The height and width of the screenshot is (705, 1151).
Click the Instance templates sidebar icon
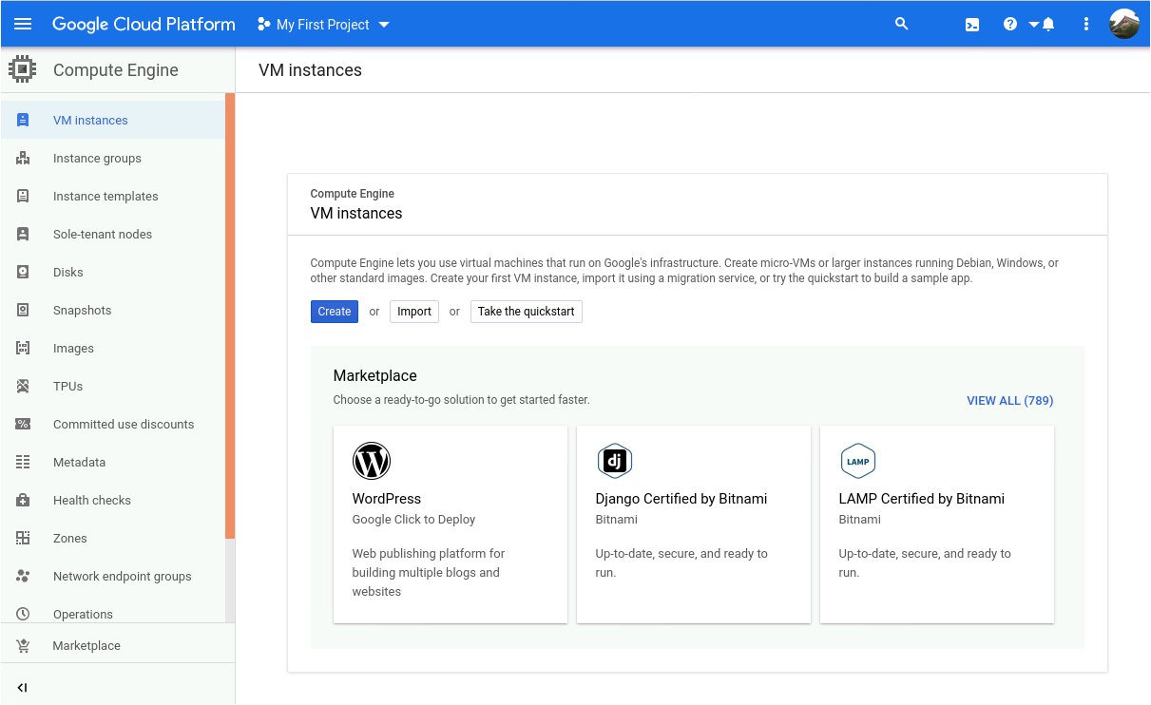[23, 196]
